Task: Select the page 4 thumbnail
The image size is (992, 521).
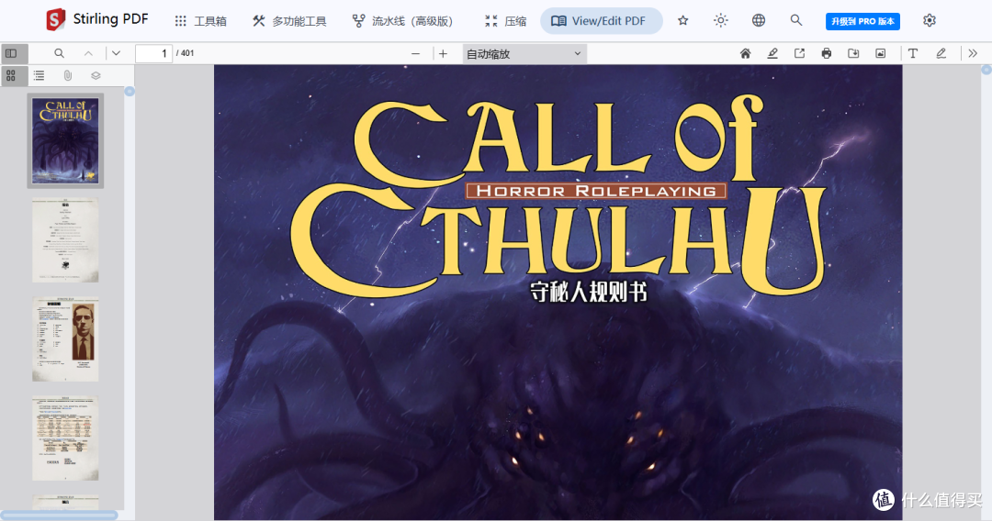Action: [65, 438]
